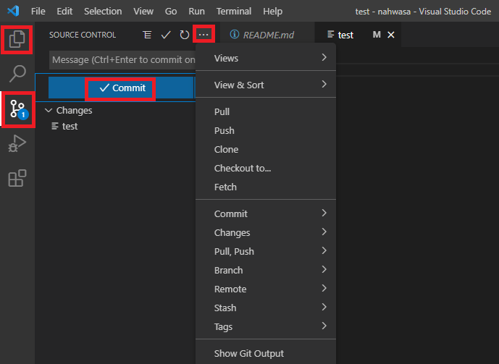
Task: Click the file icon on test tab
Action: point(331,34)
